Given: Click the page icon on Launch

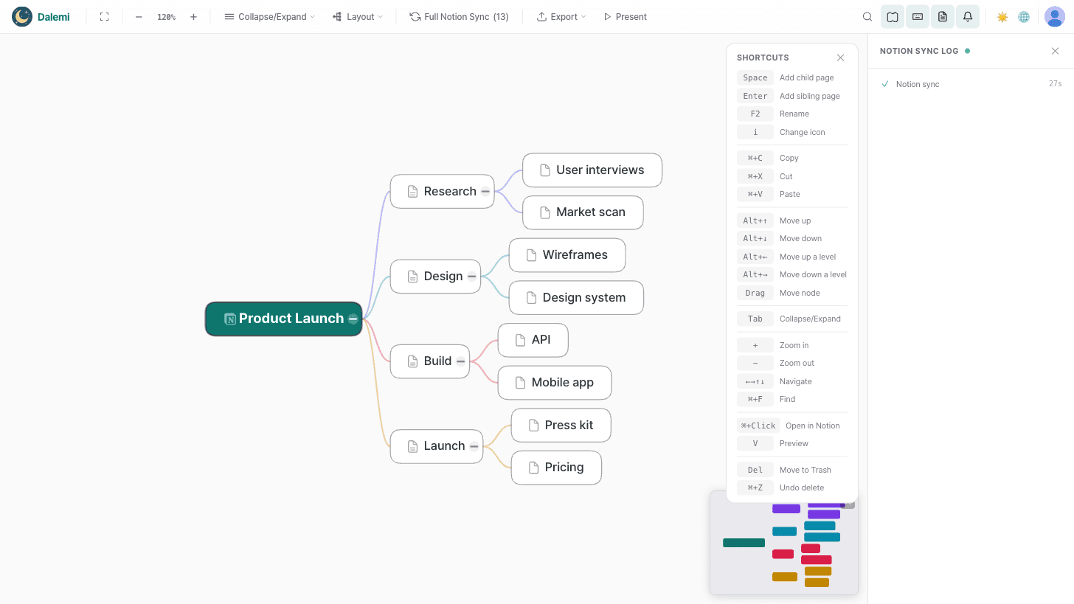Looking at the screenshot, I should [x=413, y=445].
